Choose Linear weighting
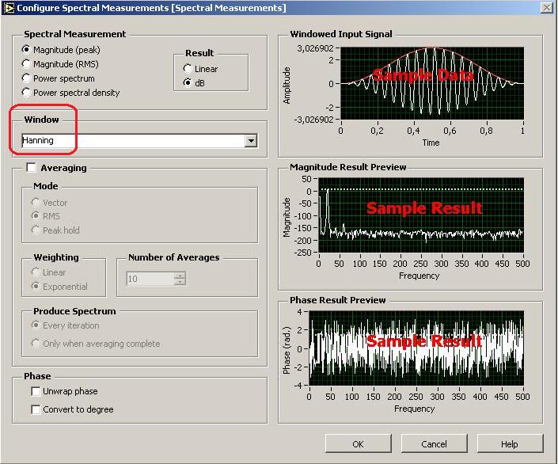 (x=48, y=272)
